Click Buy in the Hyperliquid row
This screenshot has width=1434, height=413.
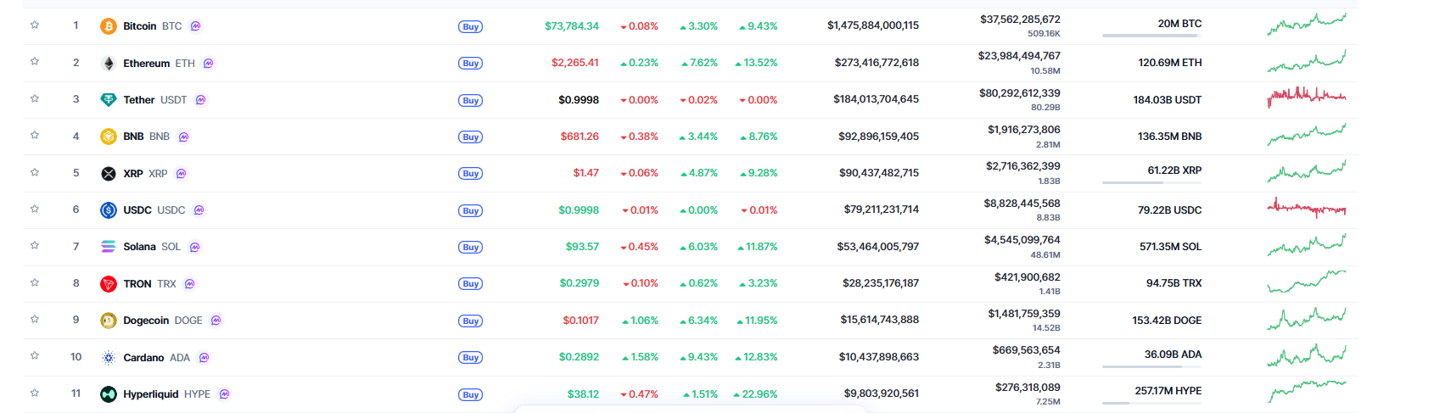coord(471,394)
